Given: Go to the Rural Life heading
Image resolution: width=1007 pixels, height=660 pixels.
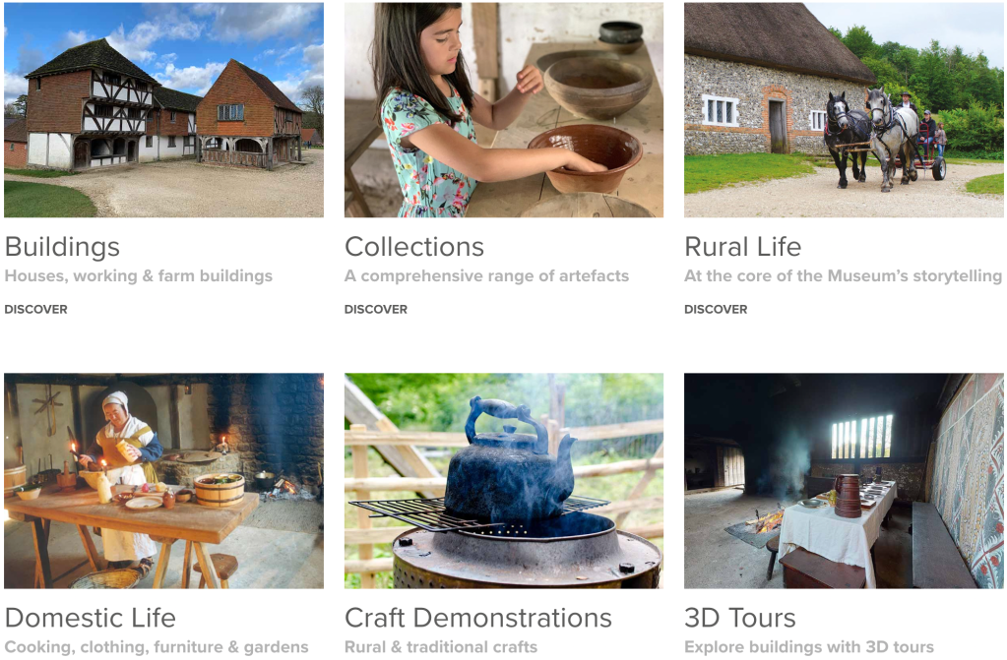Looking at the screenshot, I should tap(742, 247).
